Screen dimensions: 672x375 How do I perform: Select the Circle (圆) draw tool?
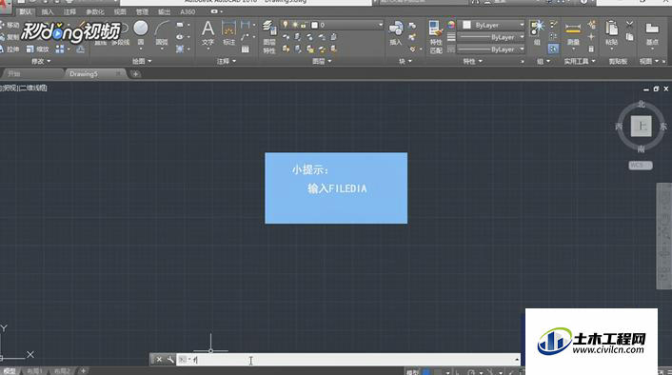click(x=141, y=32)
